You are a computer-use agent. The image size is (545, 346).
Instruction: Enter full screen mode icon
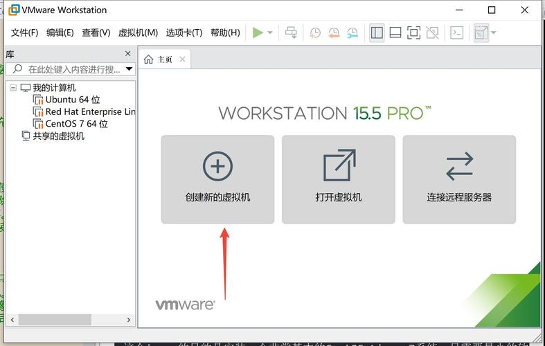tap(413, 33)
